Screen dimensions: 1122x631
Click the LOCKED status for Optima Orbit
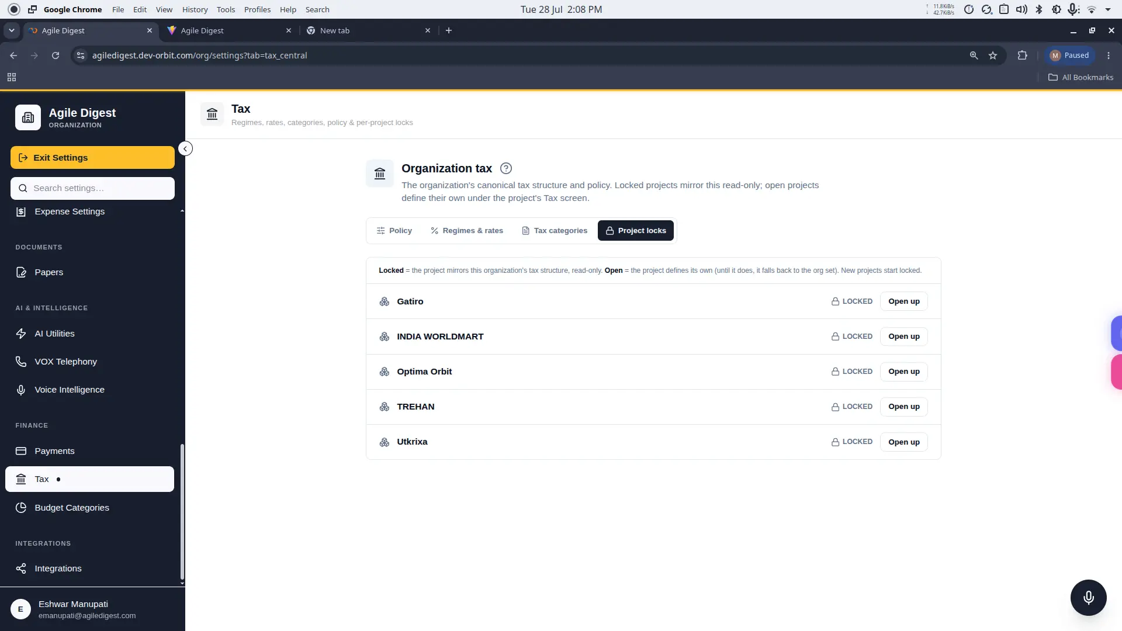pyautogui.click(x=852, y=372)
